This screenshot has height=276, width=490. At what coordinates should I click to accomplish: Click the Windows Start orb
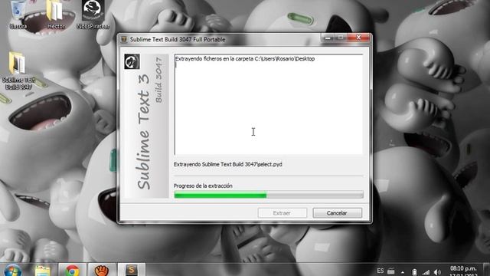coord(13,271)
